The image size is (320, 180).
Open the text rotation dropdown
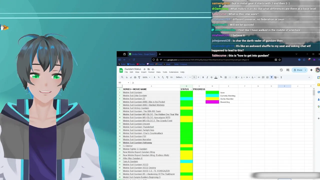click(x=253, y=77)
